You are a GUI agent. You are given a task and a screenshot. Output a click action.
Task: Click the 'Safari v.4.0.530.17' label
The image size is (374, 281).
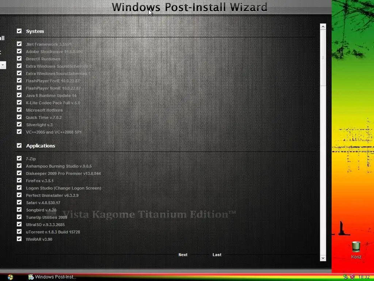coord(43,203)
